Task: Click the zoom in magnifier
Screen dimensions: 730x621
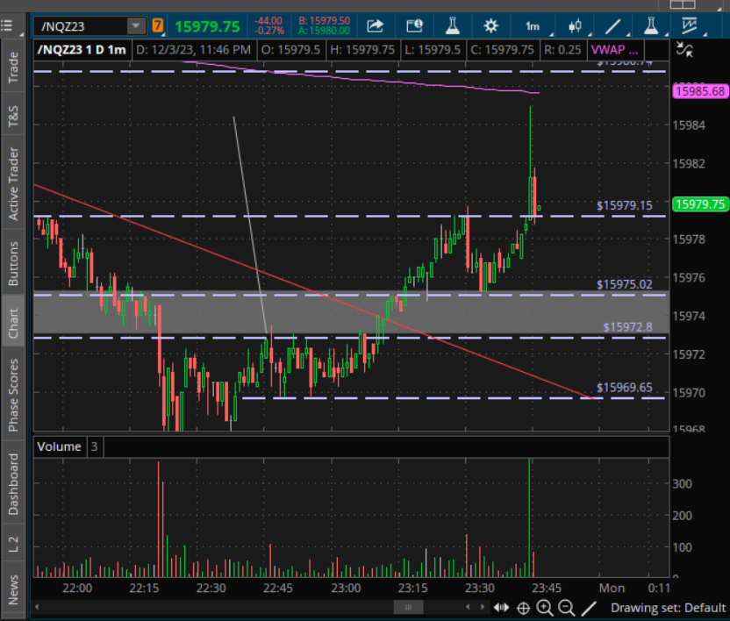Action: (x=545, y=607)
